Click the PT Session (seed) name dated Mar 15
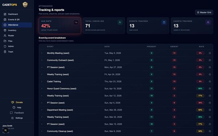 [56, 124]
